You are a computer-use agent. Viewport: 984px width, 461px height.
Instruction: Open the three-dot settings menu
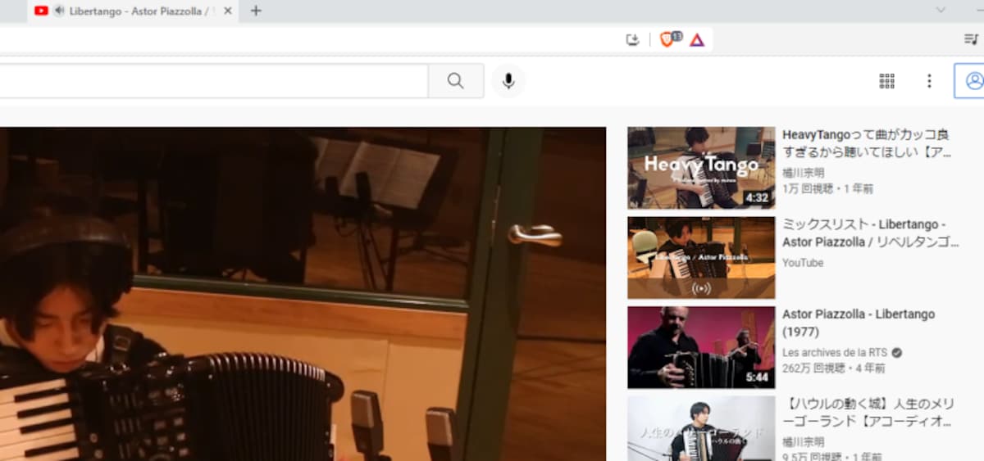(x=929, y=81)
